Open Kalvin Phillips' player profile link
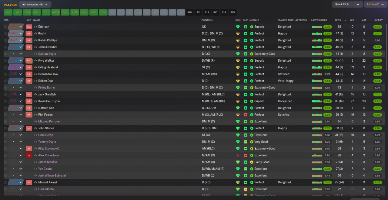The image size is (388, 200). pyautogui.click(x=48, y=40)
